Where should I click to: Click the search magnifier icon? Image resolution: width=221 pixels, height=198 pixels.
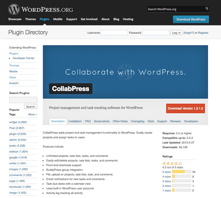(x=207, y=8)
